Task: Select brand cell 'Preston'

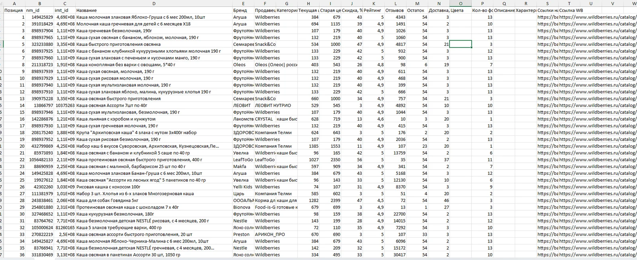Action: [243, 235]
